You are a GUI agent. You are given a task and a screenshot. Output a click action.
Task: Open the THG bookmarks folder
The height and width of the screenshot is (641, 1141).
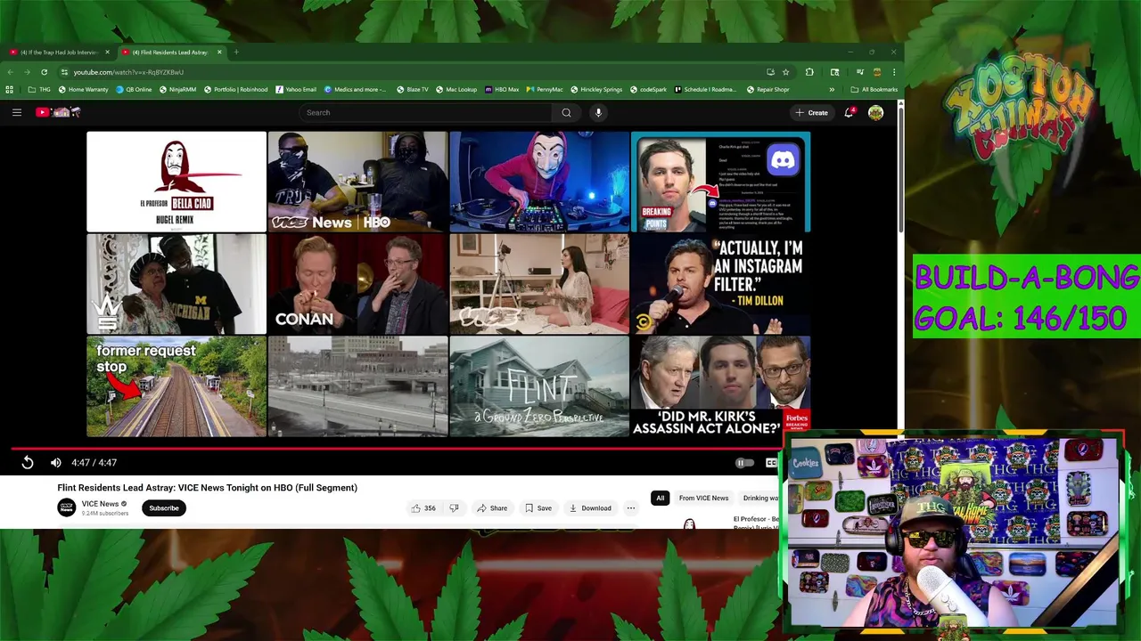(x=39, y=89)
